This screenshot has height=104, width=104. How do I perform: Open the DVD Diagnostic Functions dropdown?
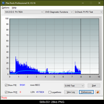(x=59, y=12)
